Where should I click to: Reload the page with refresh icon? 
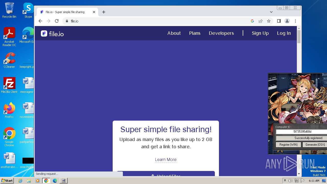57,21
